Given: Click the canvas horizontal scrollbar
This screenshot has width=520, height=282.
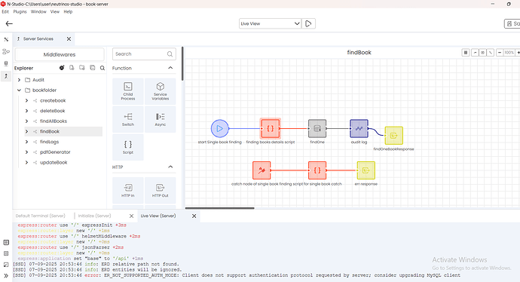Looking at the screenshot, I should click(219, 208).
